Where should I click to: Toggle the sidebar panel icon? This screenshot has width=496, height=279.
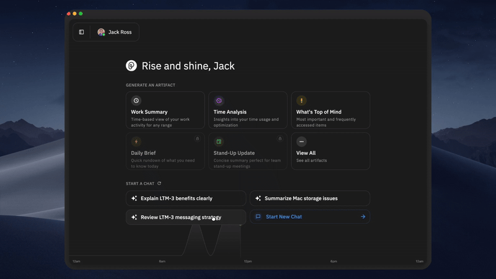81,32
